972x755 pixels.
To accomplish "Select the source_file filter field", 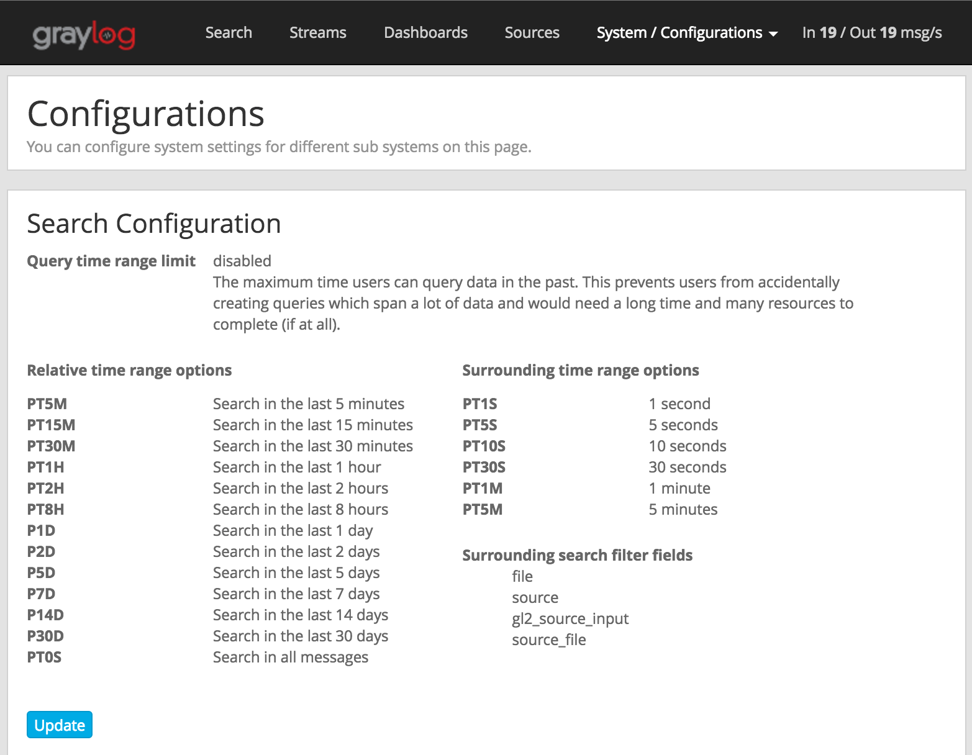I will (548, 640).
